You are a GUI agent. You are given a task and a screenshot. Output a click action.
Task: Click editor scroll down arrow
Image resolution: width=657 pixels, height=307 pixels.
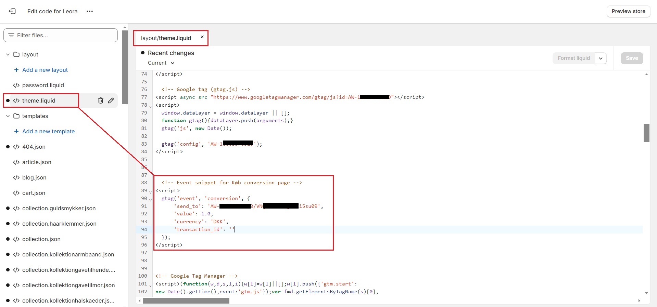click(646, 293)
